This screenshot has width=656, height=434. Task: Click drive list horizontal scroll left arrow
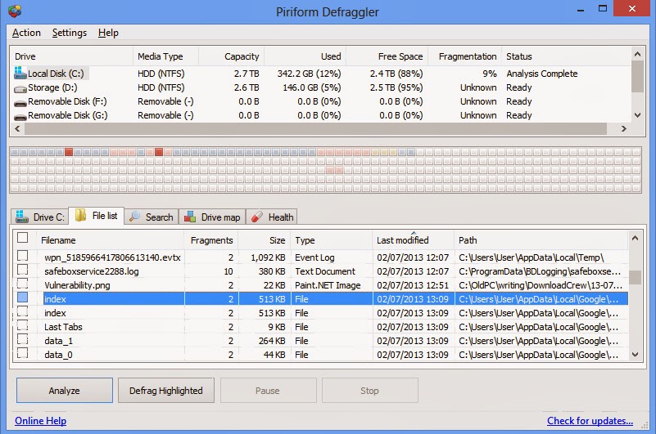pos(17,128)
